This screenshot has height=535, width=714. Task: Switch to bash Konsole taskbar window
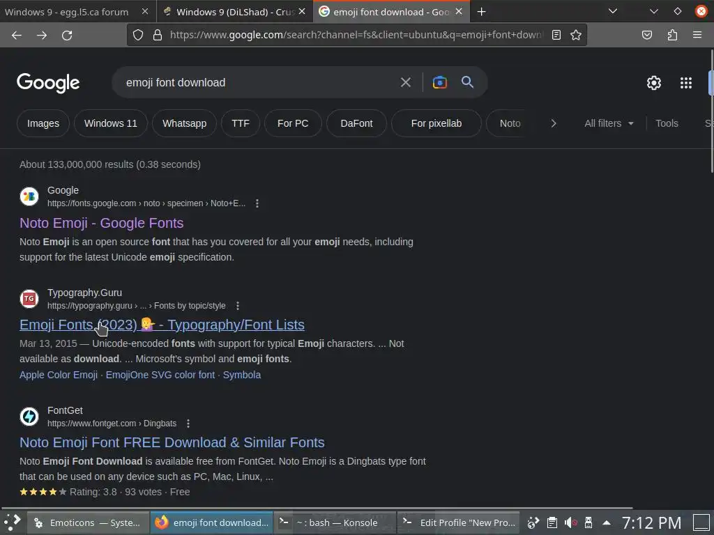pyautogui.click(x=335, y=522)
